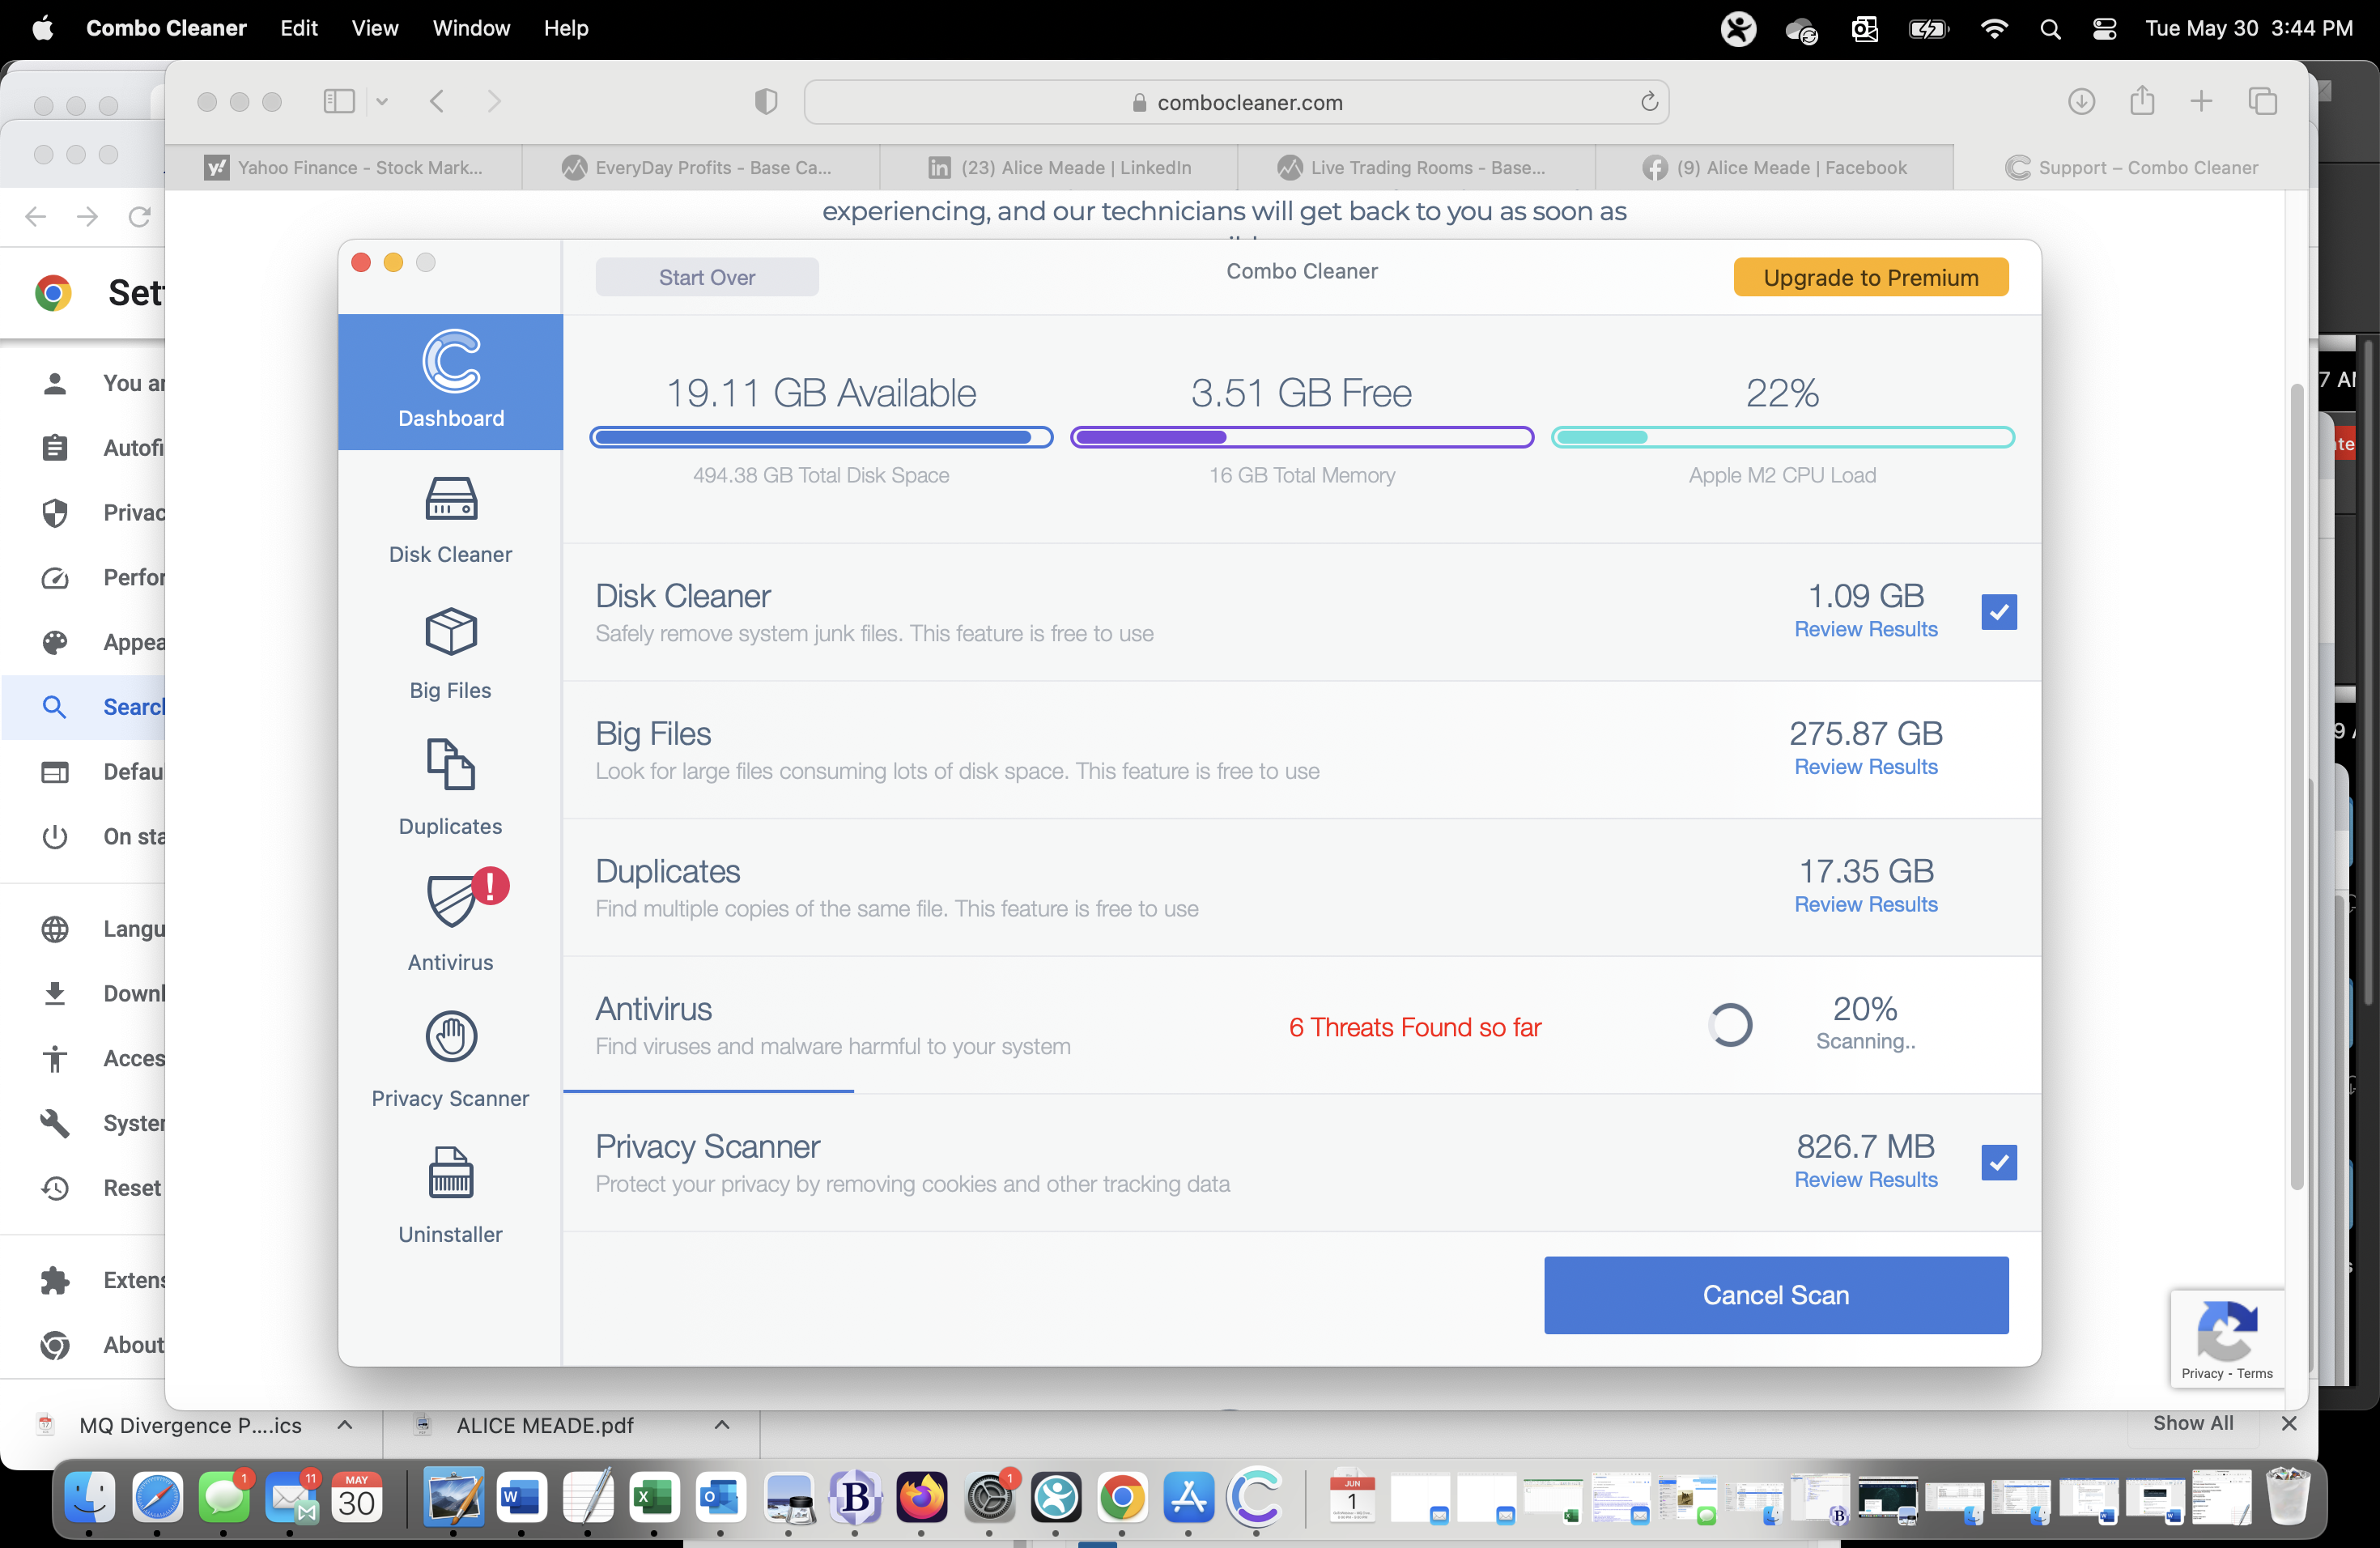Show Safari tab overview
This screenshot has height=1548, width=2380.
coord(2263,101)
